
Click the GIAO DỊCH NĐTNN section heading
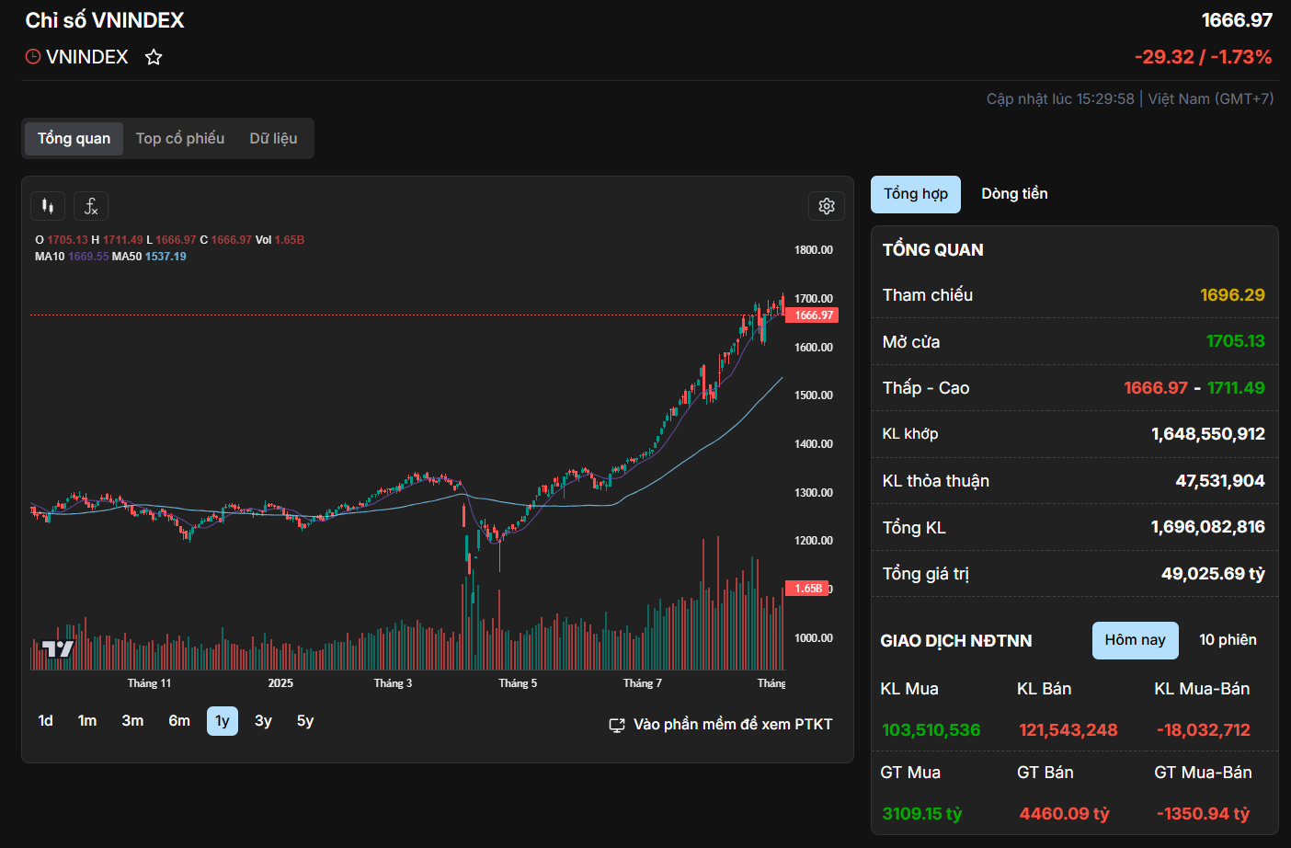956,641
